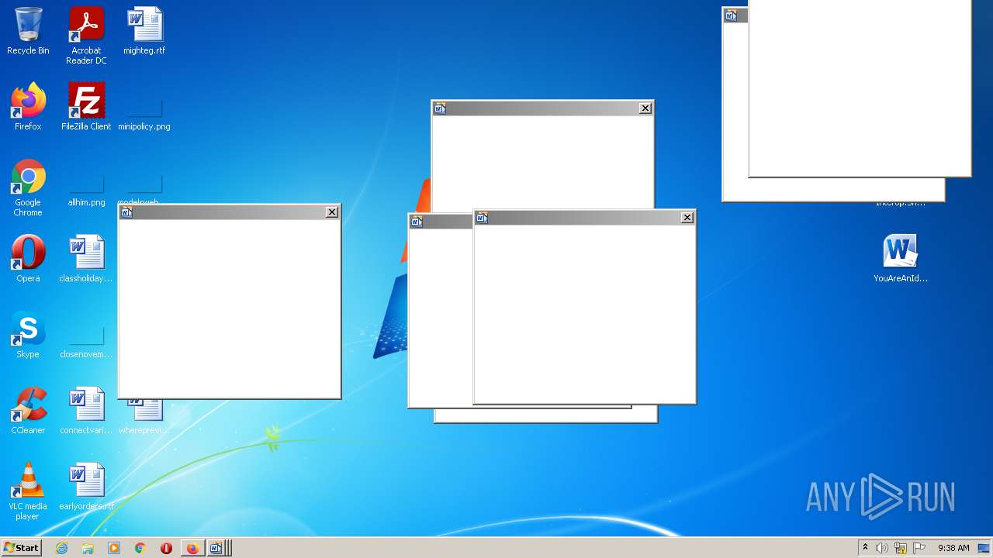Screen dimensions: 993x558
Task: Show hidden tray icons arrow
Action: [866, 548]
